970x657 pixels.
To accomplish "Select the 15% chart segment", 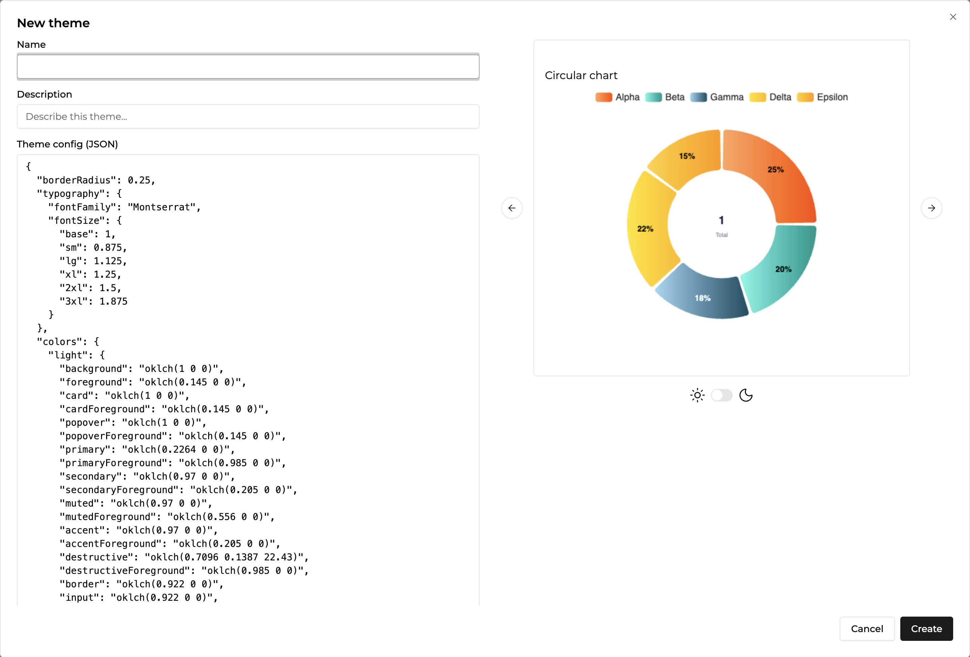I will click(687, 156).
